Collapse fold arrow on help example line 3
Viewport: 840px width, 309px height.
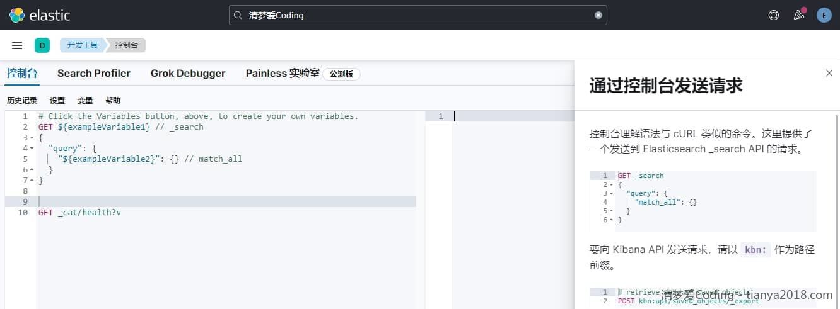pos(610,194)
